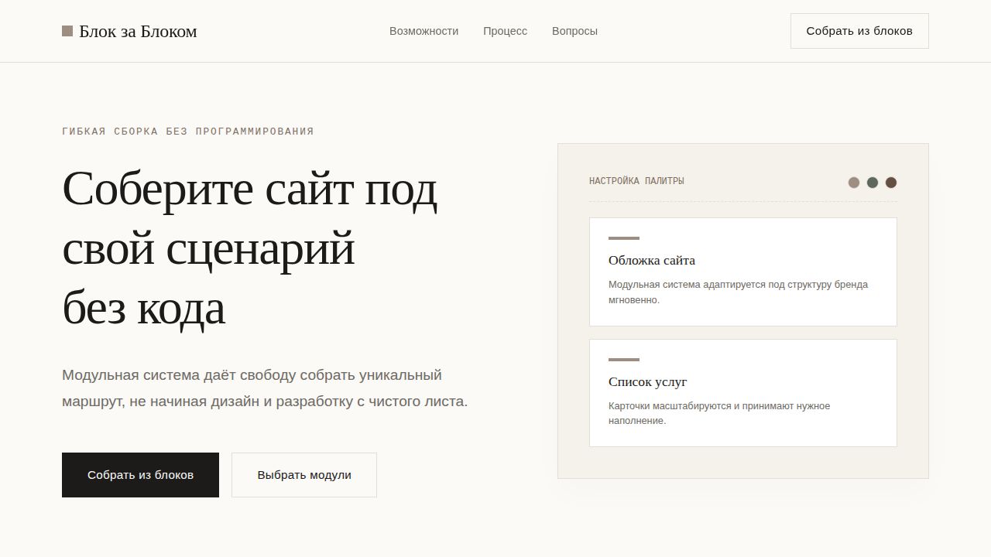Click the Обложка сайта card heading
Viewport: 991px width, 557px height.
652,260
